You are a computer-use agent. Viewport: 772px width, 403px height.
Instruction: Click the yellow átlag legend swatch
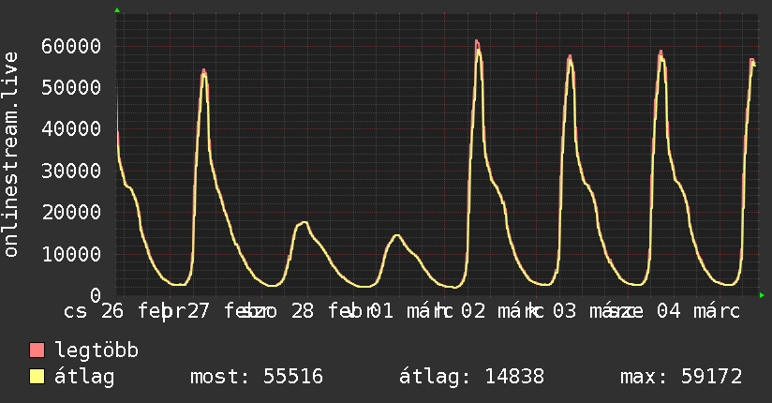[x=37, y=377]
